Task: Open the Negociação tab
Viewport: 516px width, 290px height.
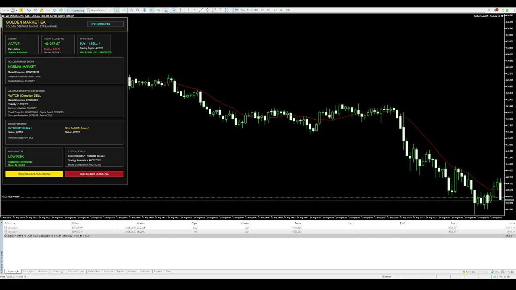Action: coord(12,271)
